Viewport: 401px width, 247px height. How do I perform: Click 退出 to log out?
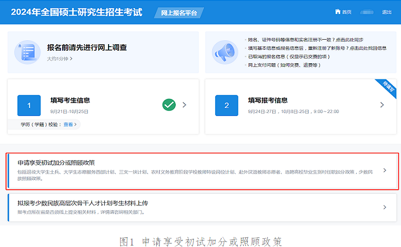[386, 12]
